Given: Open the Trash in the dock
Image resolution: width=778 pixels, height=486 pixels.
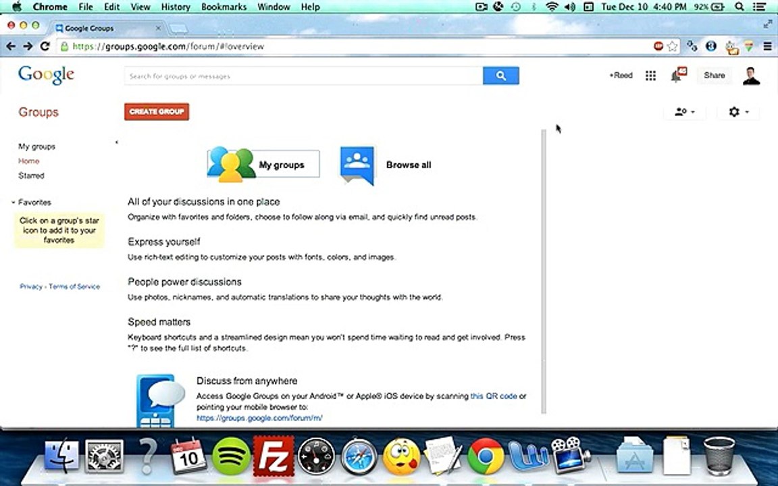Looking at the screenshot, I should point(719,456).
